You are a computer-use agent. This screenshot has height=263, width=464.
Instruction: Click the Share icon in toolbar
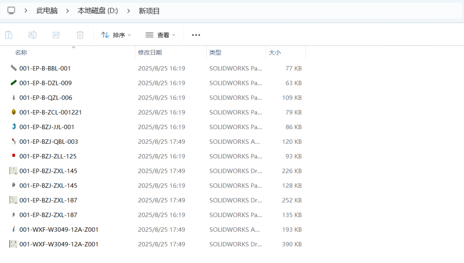coord(56,35)
